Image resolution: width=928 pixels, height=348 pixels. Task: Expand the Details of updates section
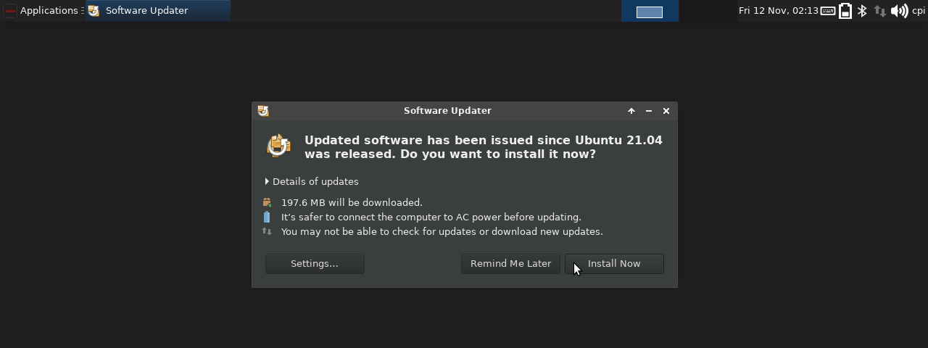click(312, 181)
